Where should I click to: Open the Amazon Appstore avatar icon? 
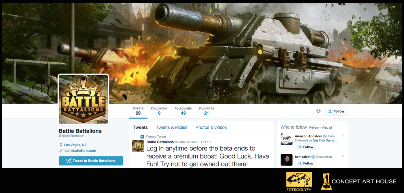286,139
